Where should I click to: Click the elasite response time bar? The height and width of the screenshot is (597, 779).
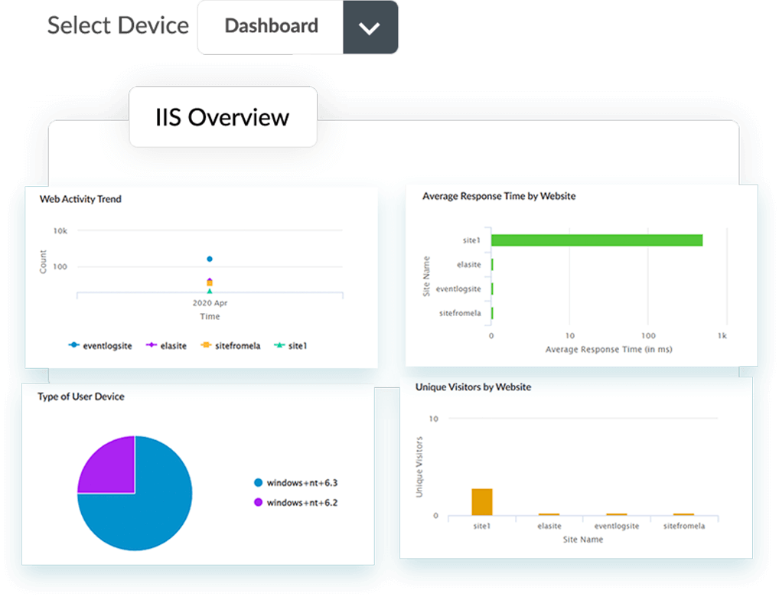492,265
